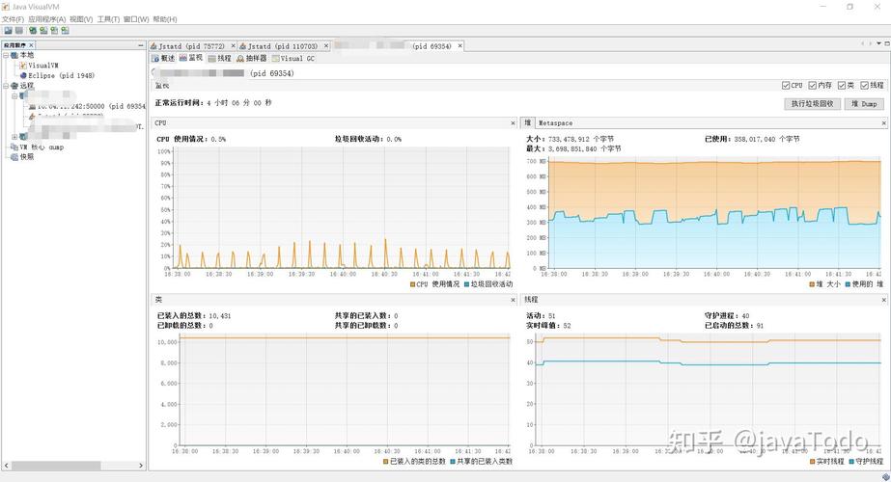Screen dimensions: 891x482
Task: Click the 线程 threads tab icon
Action: pos(212,58)
